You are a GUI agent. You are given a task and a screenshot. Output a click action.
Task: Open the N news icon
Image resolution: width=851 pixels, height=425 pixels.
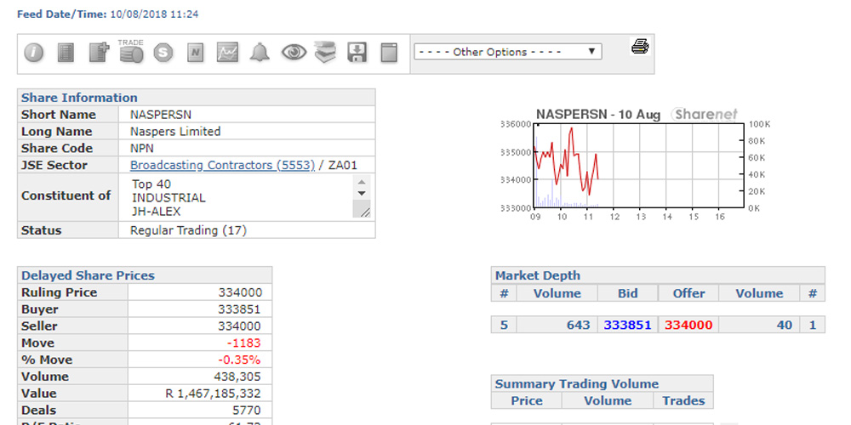tap(196, 53)
